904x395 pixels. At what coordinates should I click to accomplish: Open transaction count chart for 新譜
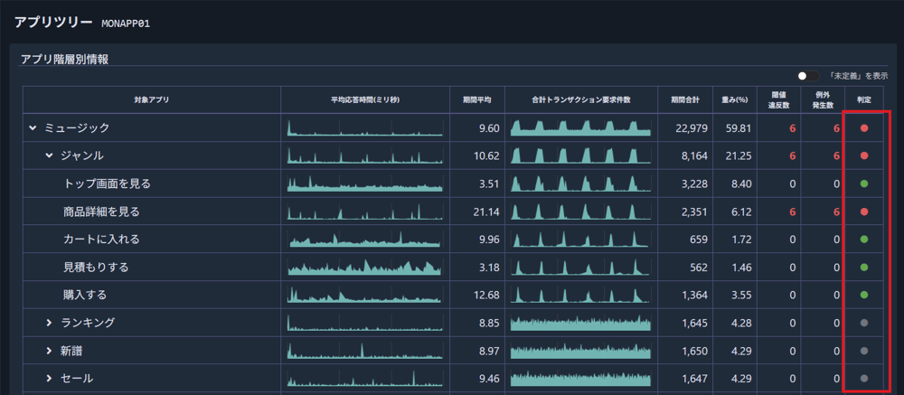(x=580, y=351)
